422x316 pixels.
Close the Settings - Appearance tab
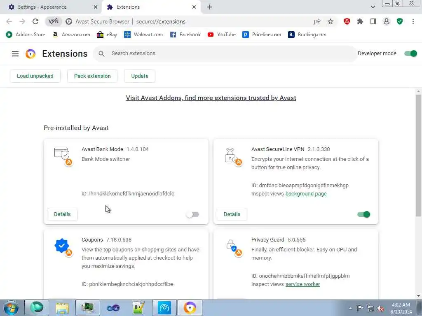click(x=95, y=7)
